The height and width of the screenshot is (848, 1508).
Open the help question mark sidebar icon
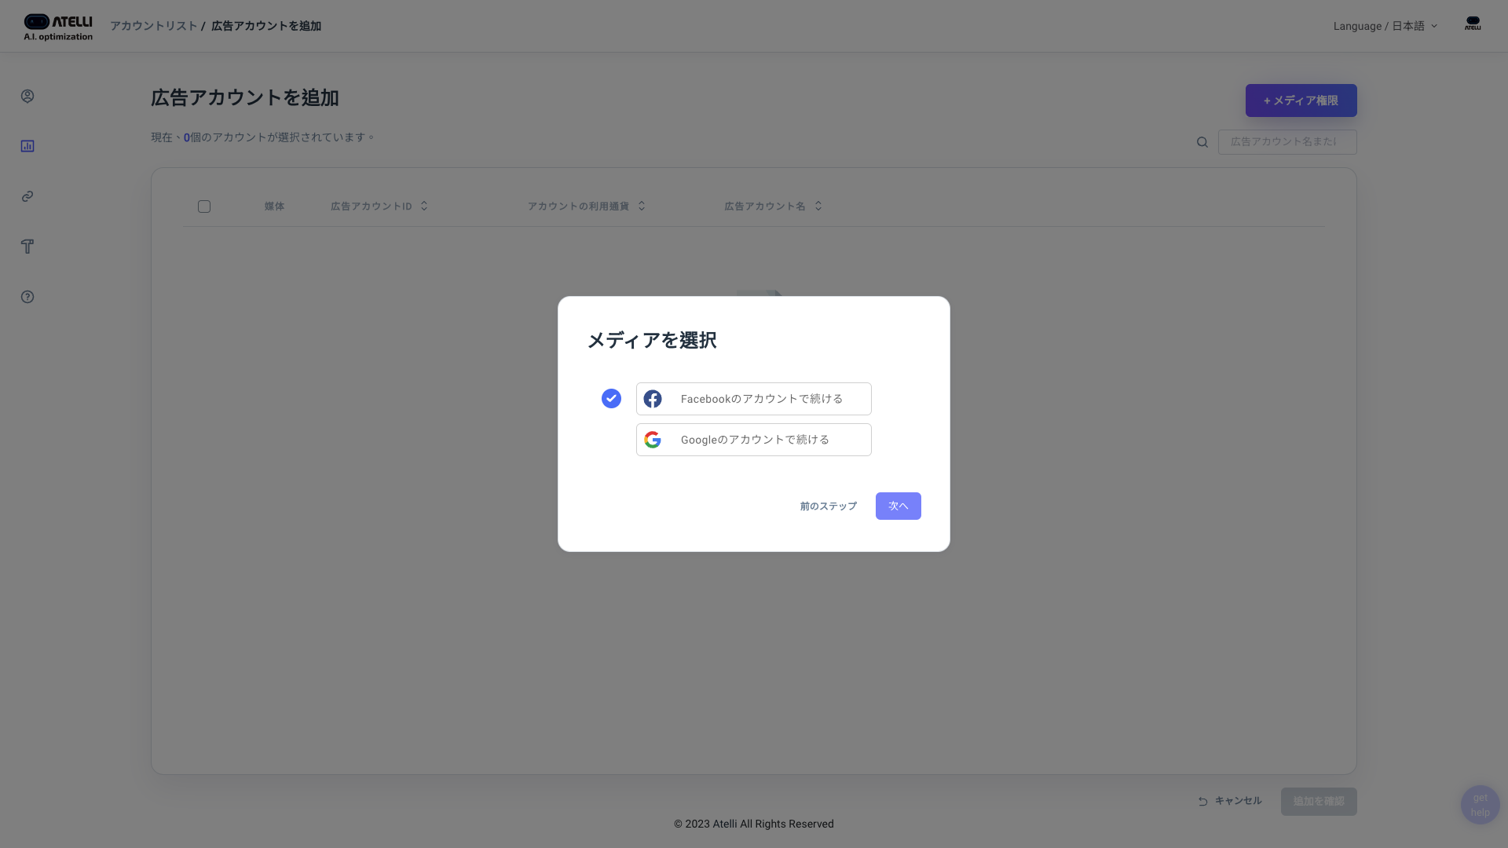pyautogui.click(x=27, y=297)
